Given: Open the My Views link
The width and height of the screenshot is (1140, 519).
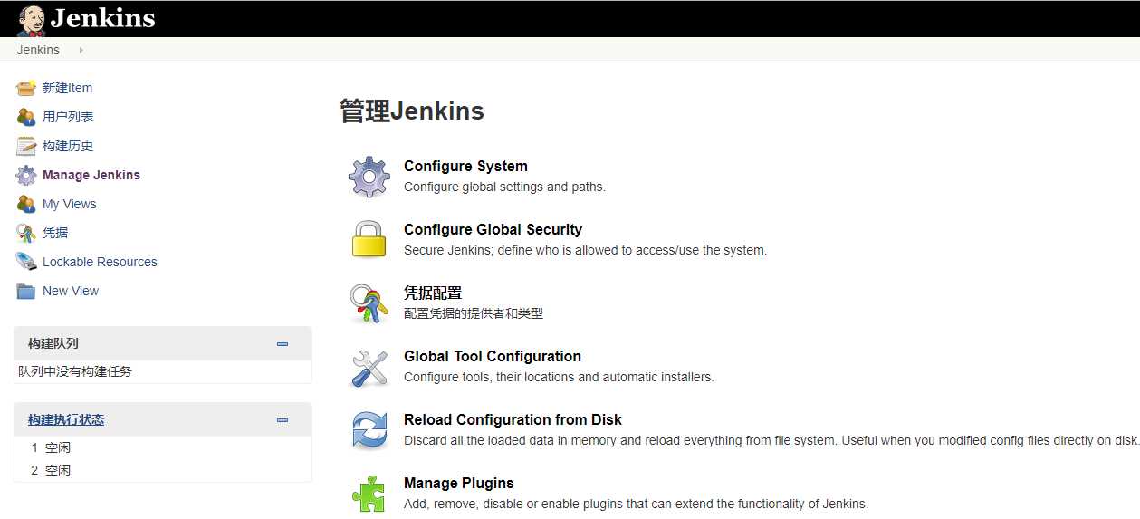Looking at the screenshot, I should pyautogui.click(x=69, y=204).
